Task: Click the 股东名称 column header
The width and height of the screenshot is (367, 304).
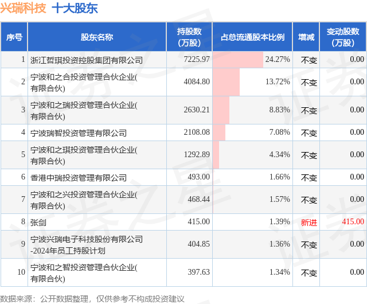Action: coord(97,37)
